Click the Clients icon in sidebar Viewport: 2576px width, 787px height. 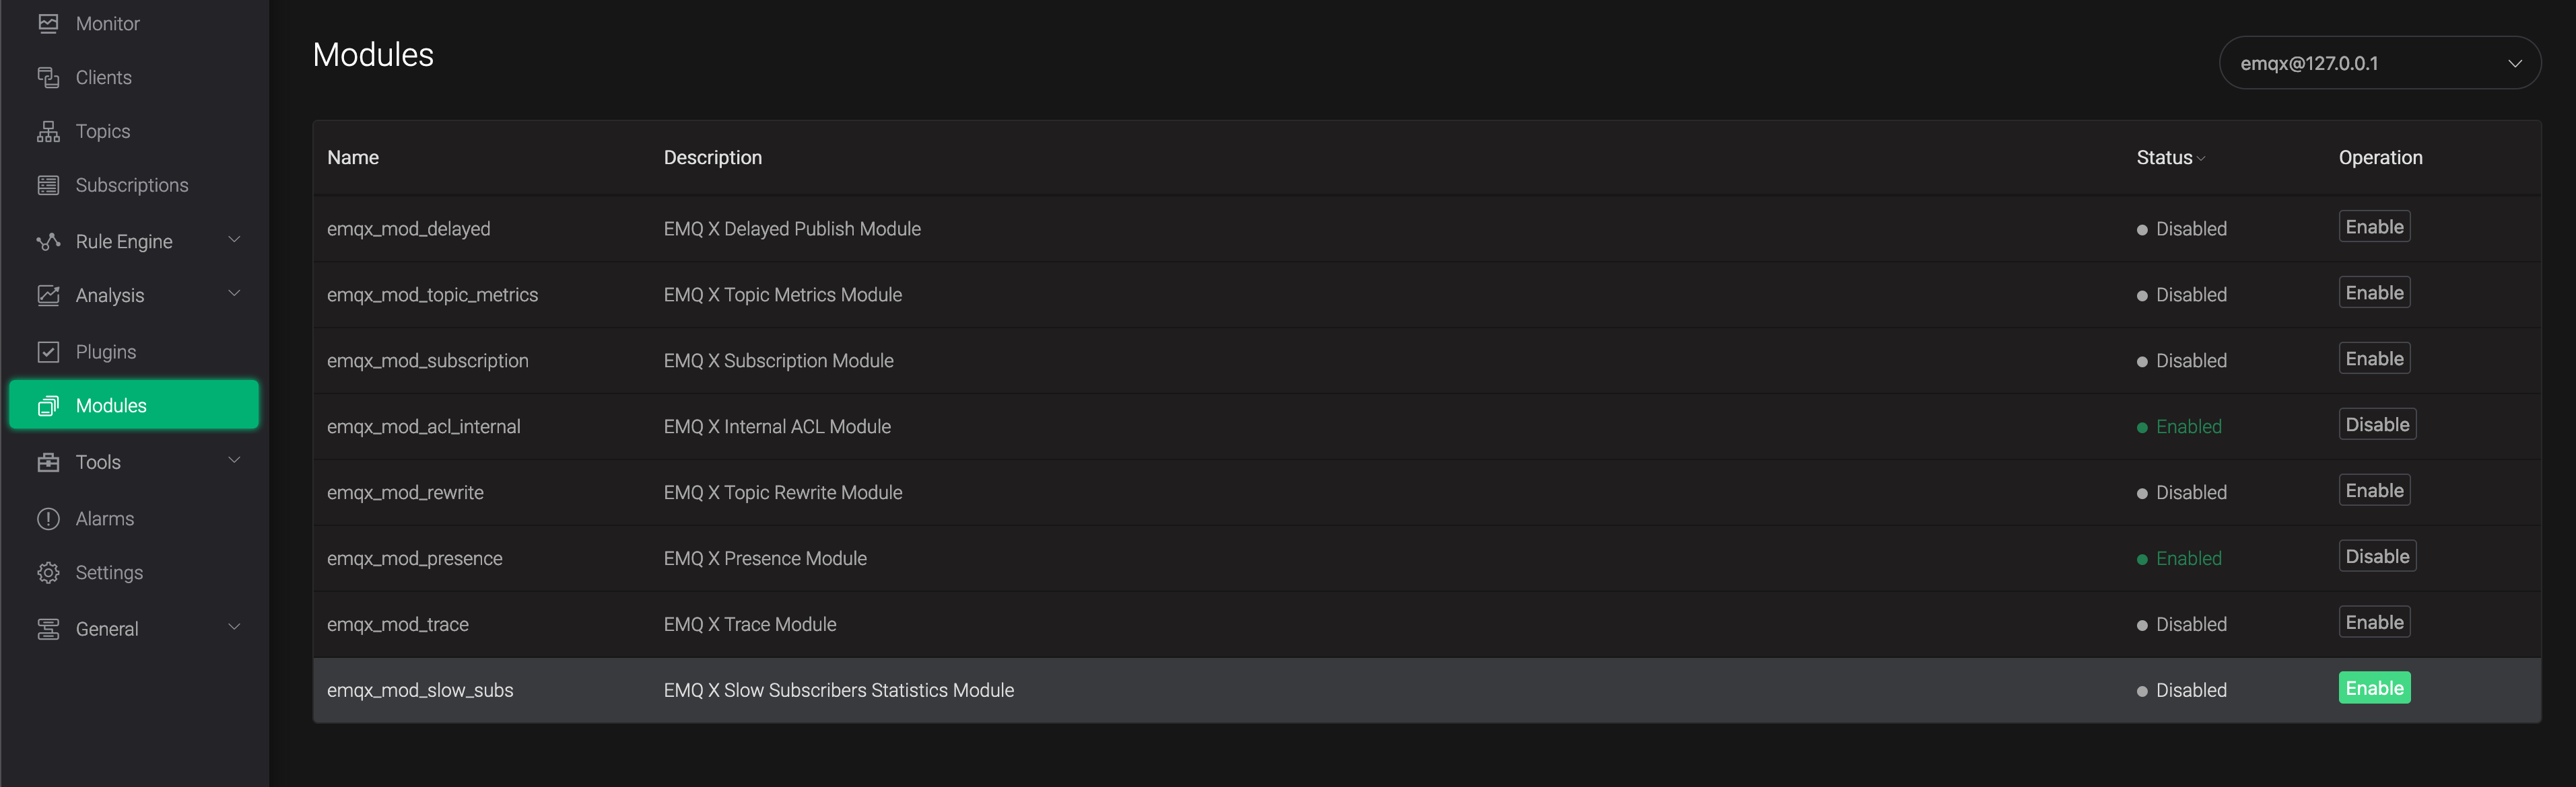click(x=48, y=78)
